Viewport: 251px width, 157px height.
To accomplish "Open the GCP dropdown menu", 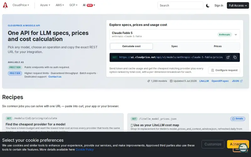I will click(x=73, y=5).
